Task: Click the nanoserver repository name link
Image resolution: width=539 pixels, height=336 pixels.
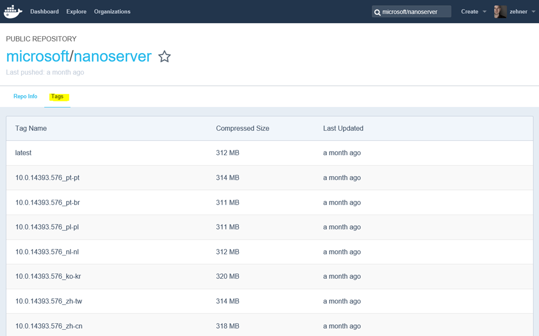Action: coord(113,56)
